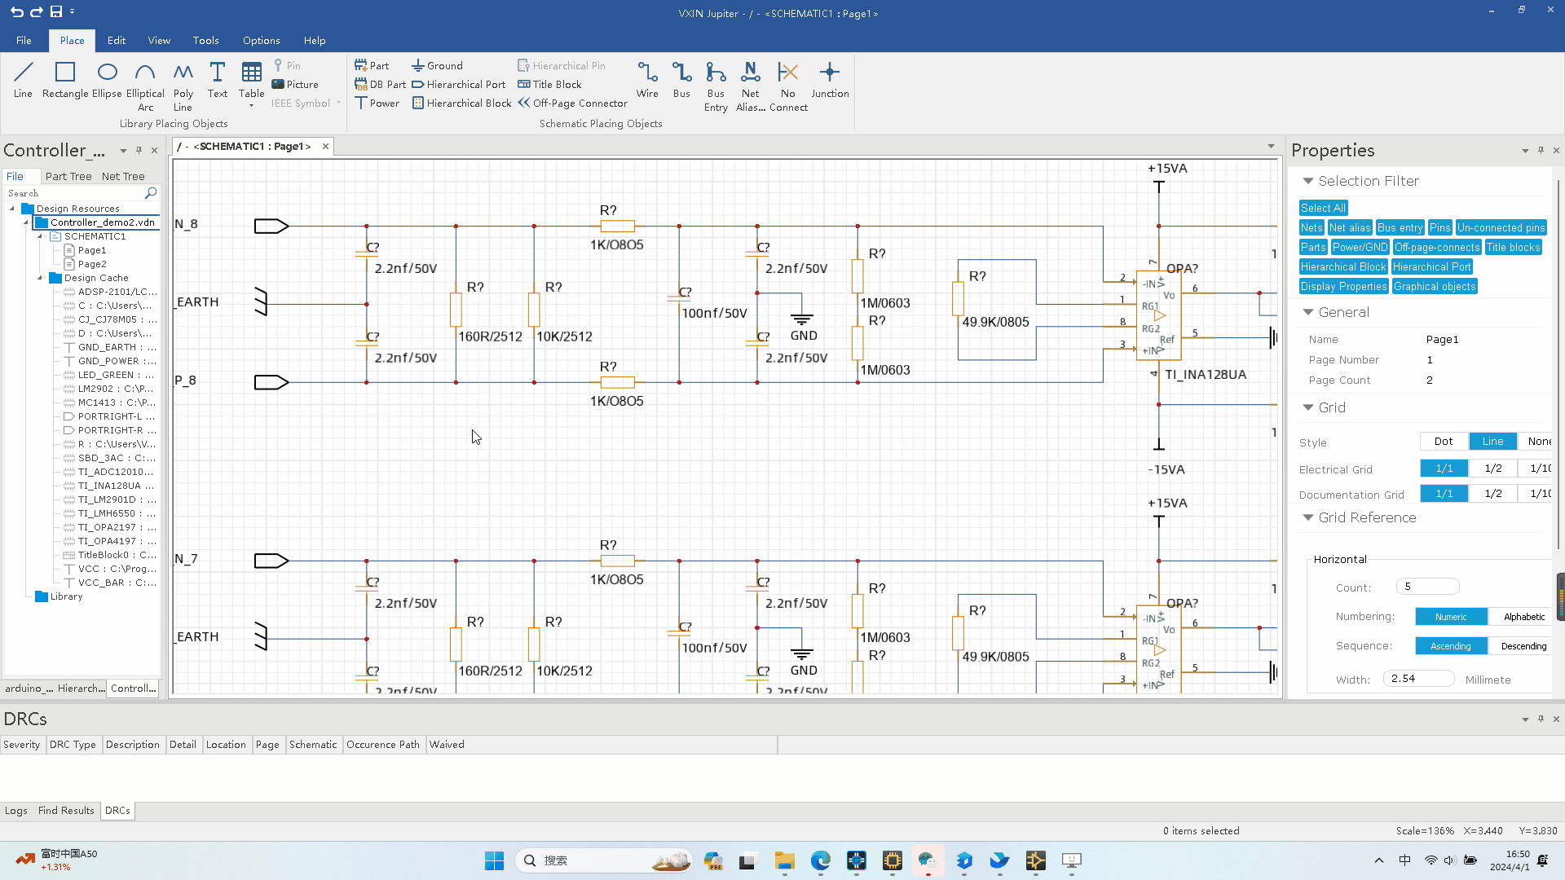Open the Place menu
This screenshot has height=880, width=1565.
coord(71,40)
